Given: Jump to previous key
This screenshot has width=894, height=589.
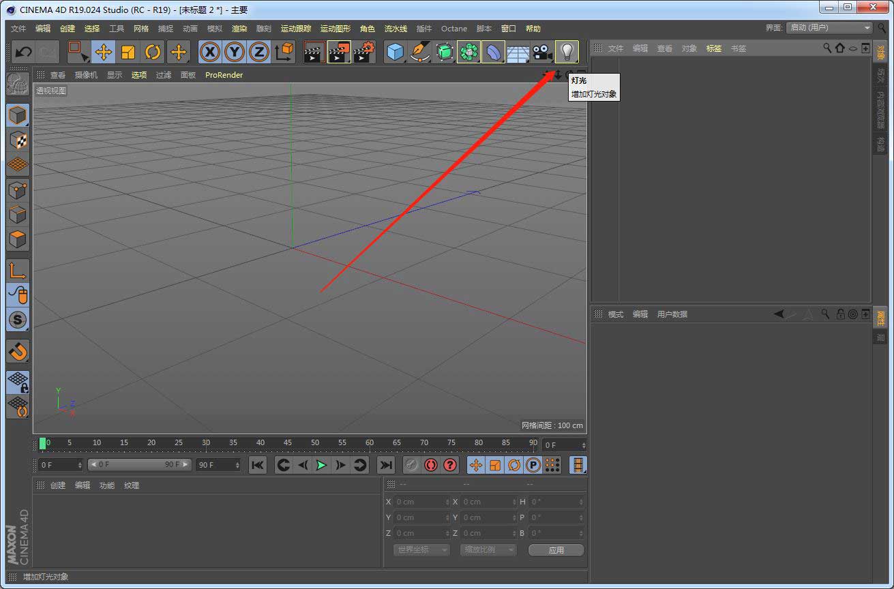Looking at the screenshot, I should (x=284, y=465).
